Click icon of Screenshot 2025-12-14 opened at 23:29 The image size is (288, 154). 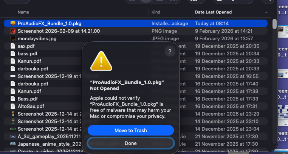coord(13,114)
